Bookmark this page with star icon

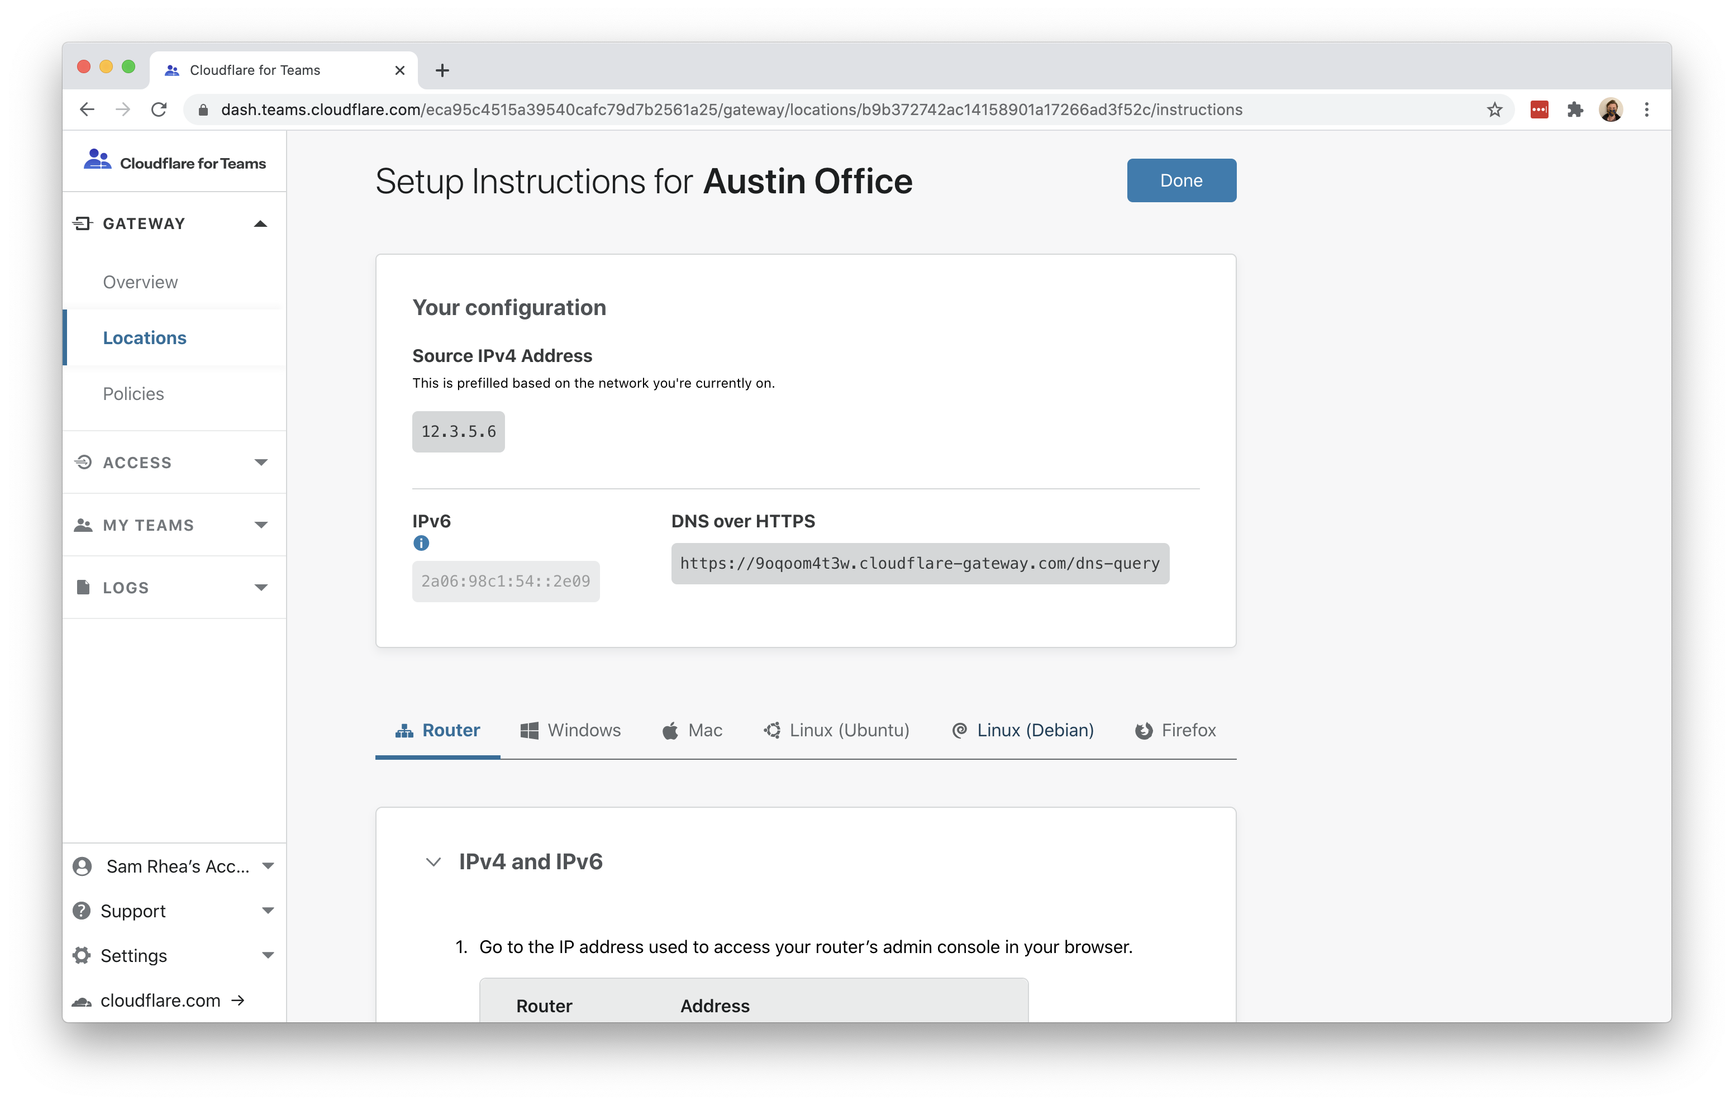coord(1494,109)
